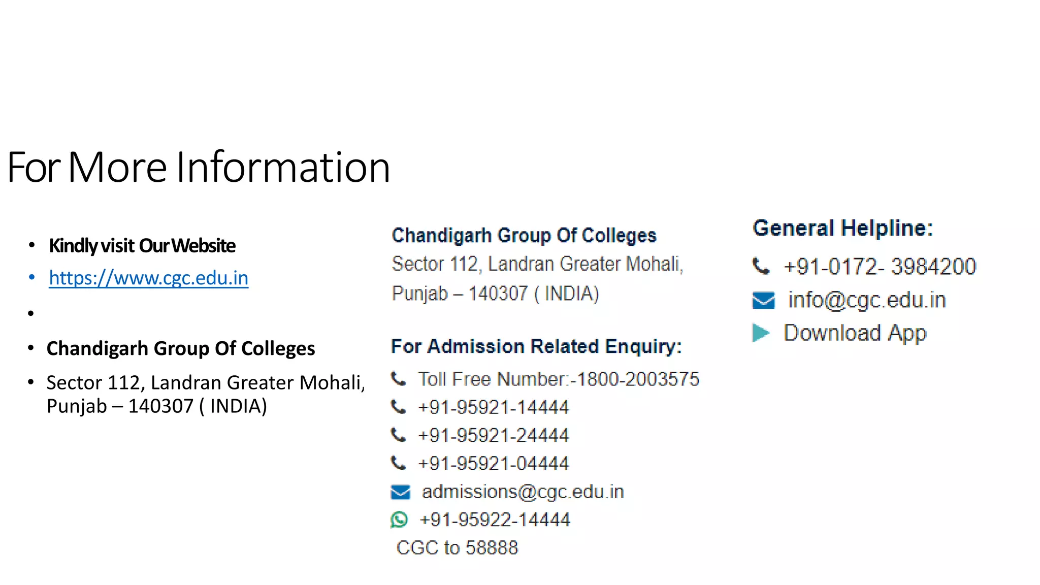Click the Toll Free Number 1800-2003575 text

click(x=559, y=379)
